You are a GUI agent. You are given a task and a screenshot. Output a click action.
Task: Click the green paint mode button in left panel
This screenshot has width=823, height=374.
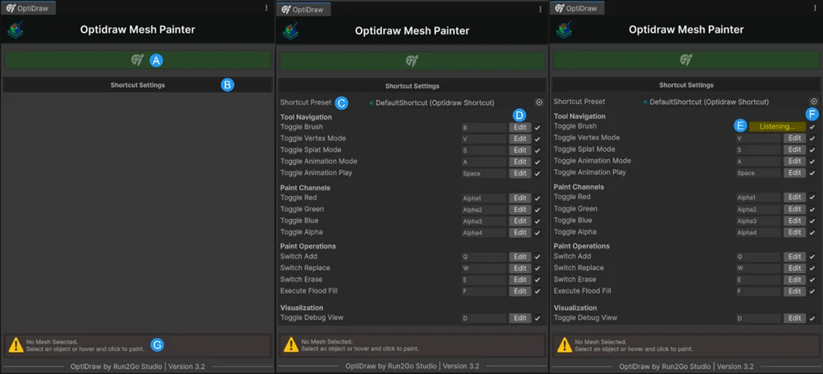138,61
